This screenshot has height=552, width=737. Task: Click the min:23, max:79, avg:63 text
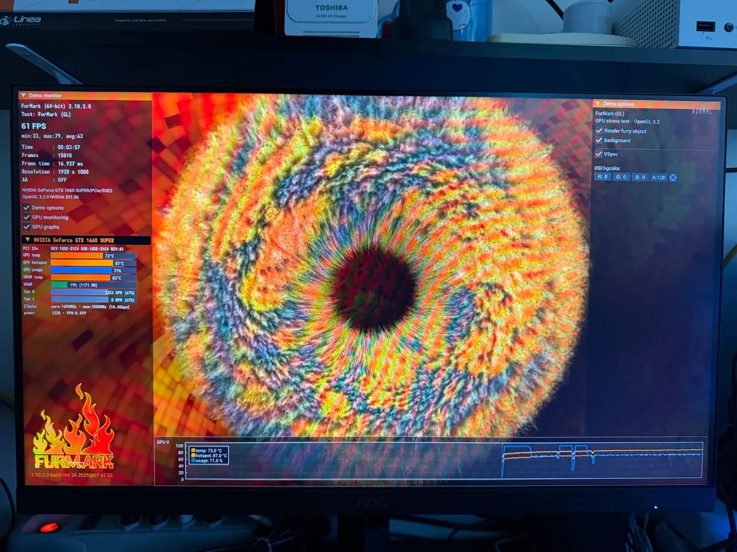coord(52,136)
